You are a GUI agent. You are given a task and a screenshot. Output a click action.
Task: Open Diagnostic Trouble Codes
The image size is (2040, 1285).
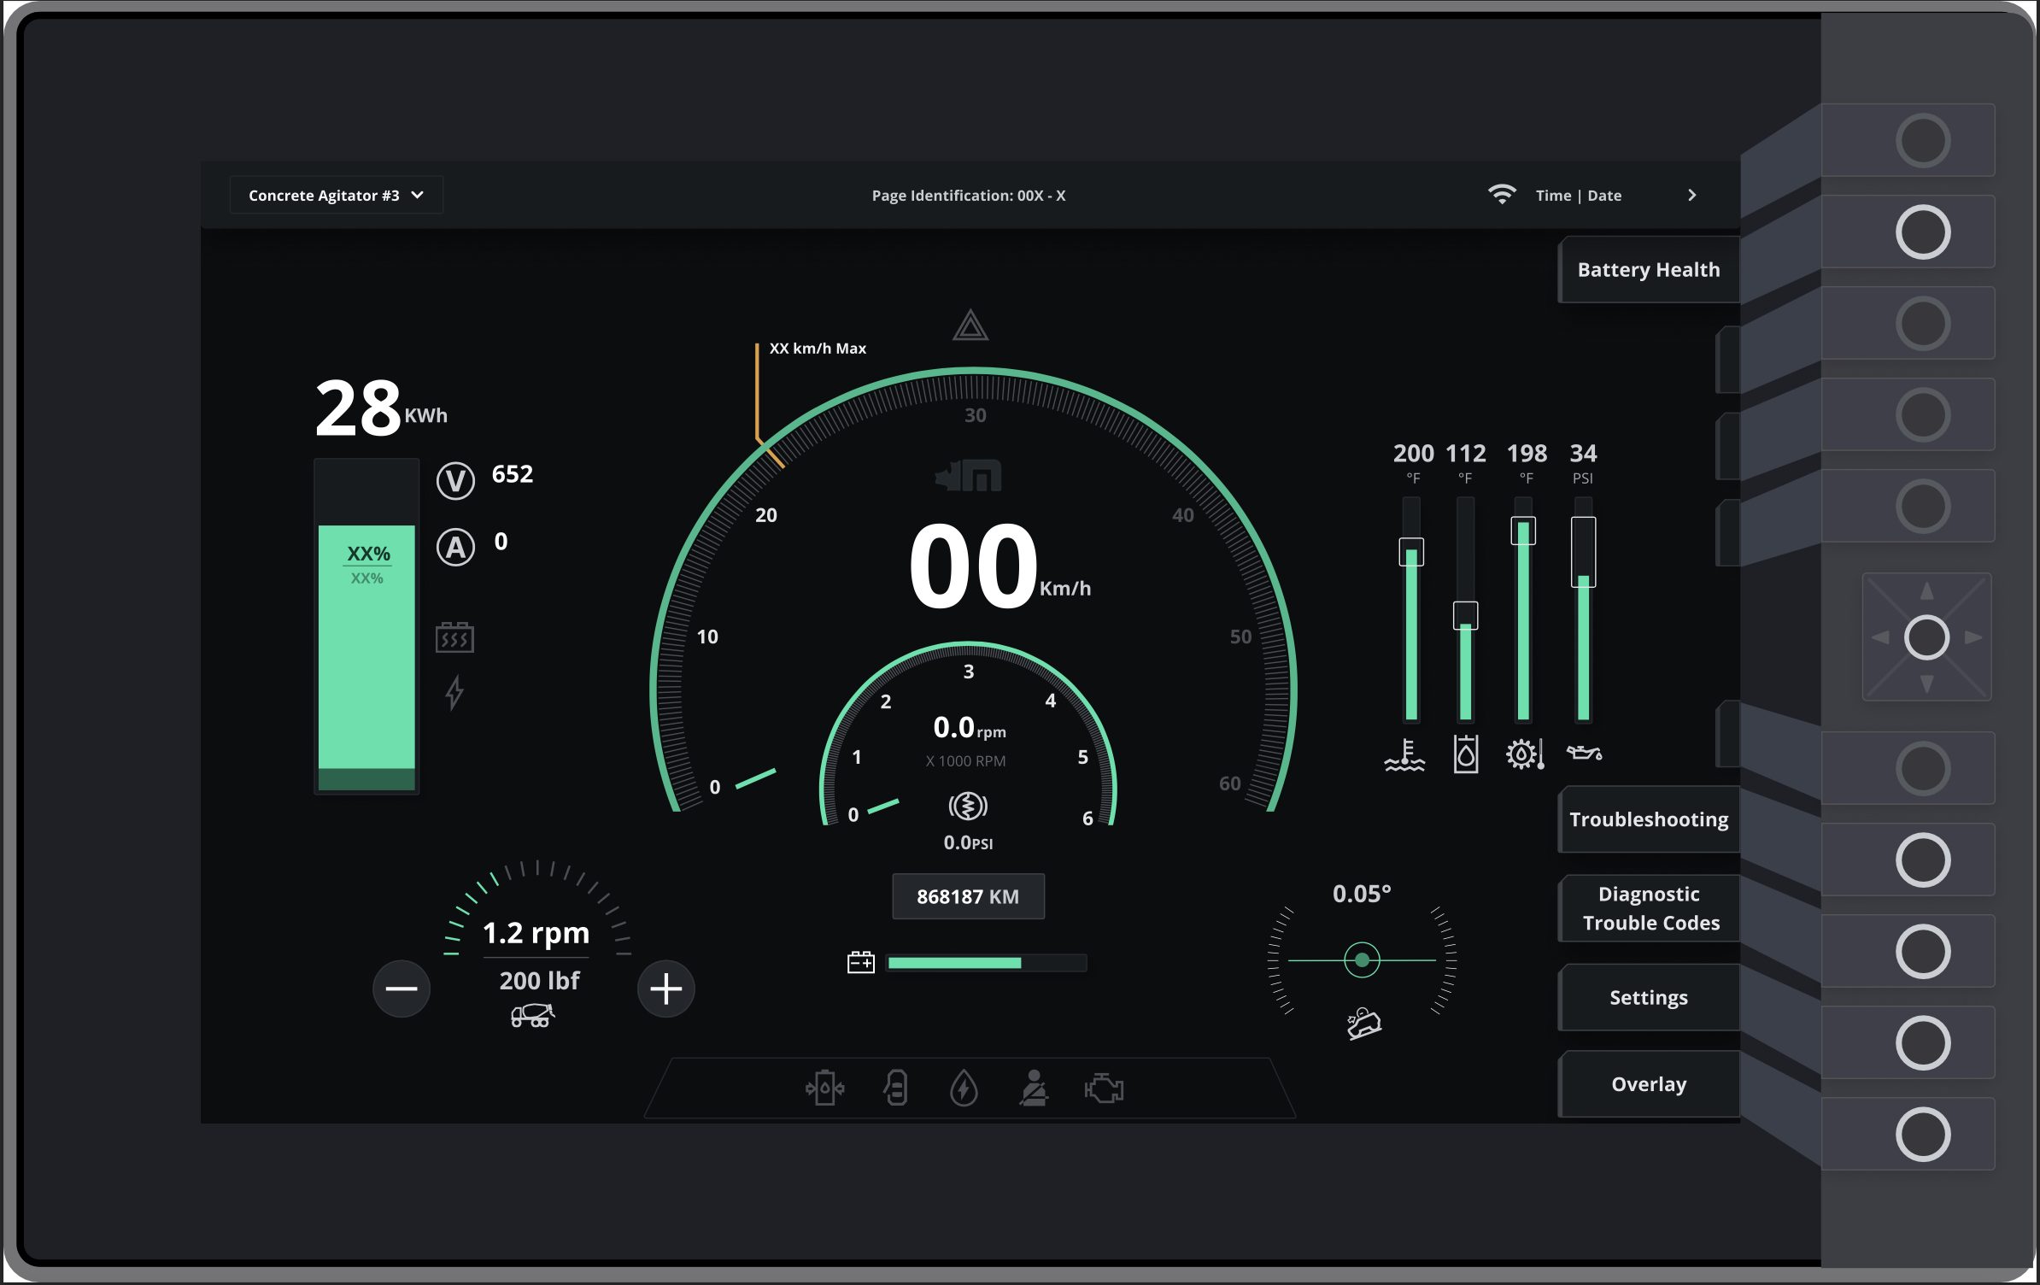point(1650,908)
